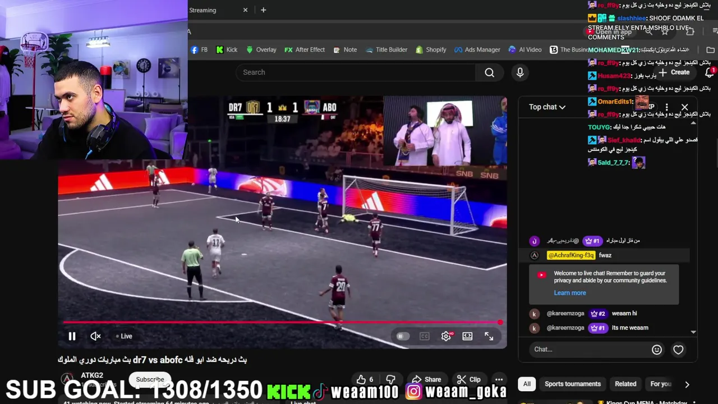Bookmark the page with the star icon
This screenshot has height=404, width=718.
[x=665, y=32]
